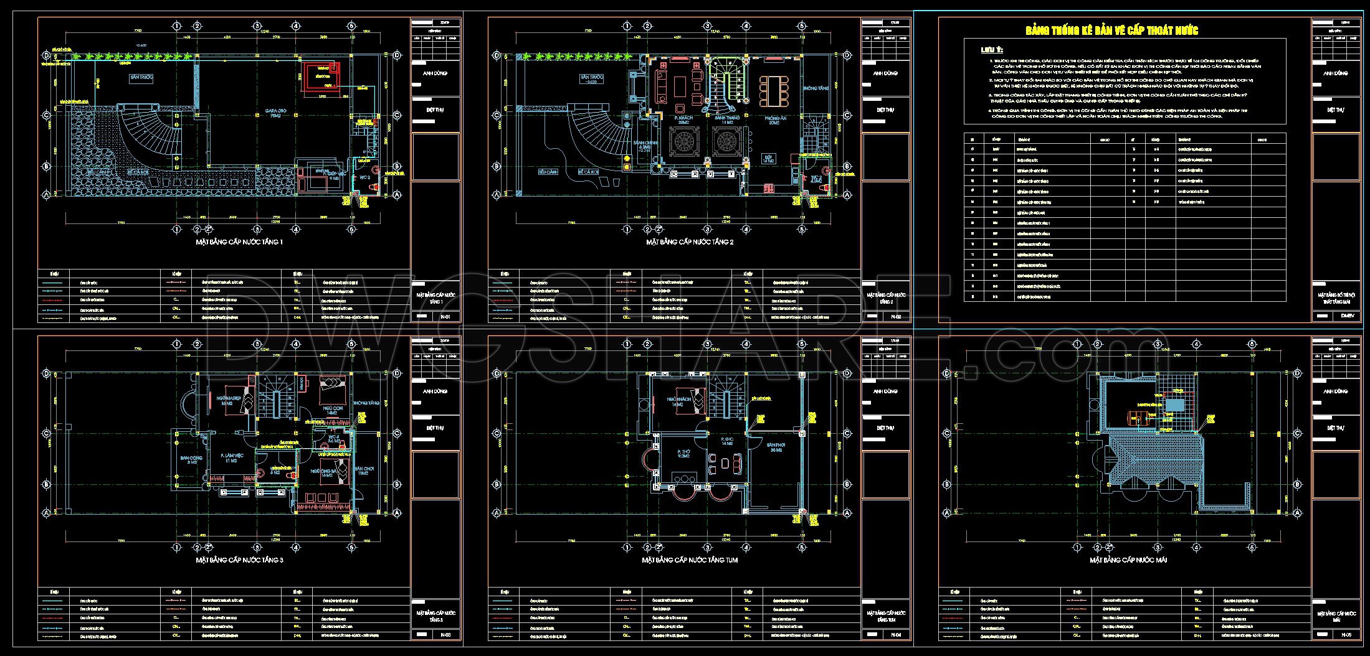This screenshot has height=656, width=1370.
Task: Click the 'BẾP' kitchen label
Action: tap(770, 157)
